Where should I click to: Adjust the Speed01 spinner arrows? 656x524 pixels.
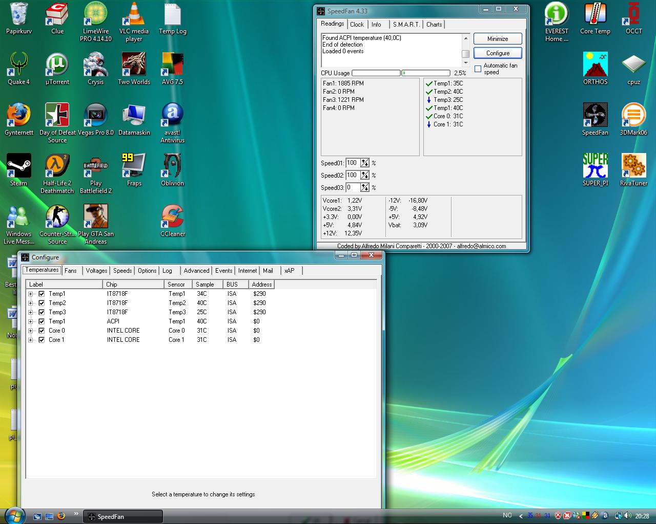[364, 163]
